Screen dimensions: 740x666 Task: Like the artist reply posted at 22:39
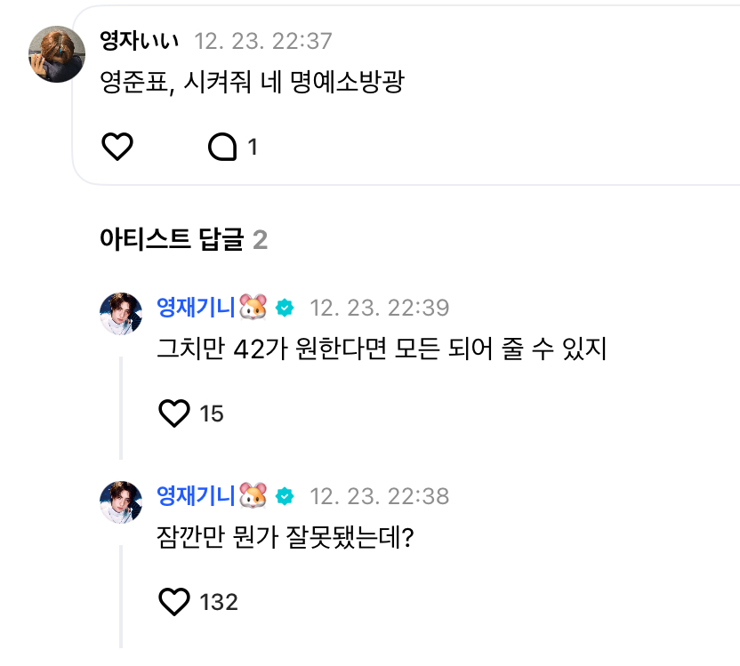click(x=174, y=413)
